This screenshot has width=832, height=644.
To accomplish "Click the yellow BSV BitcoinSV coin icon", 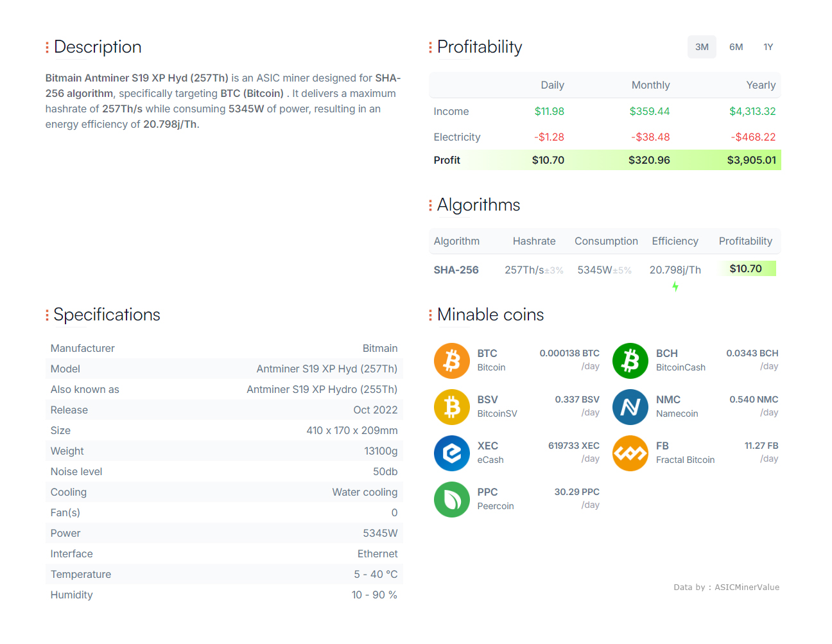I will (452, 407).
